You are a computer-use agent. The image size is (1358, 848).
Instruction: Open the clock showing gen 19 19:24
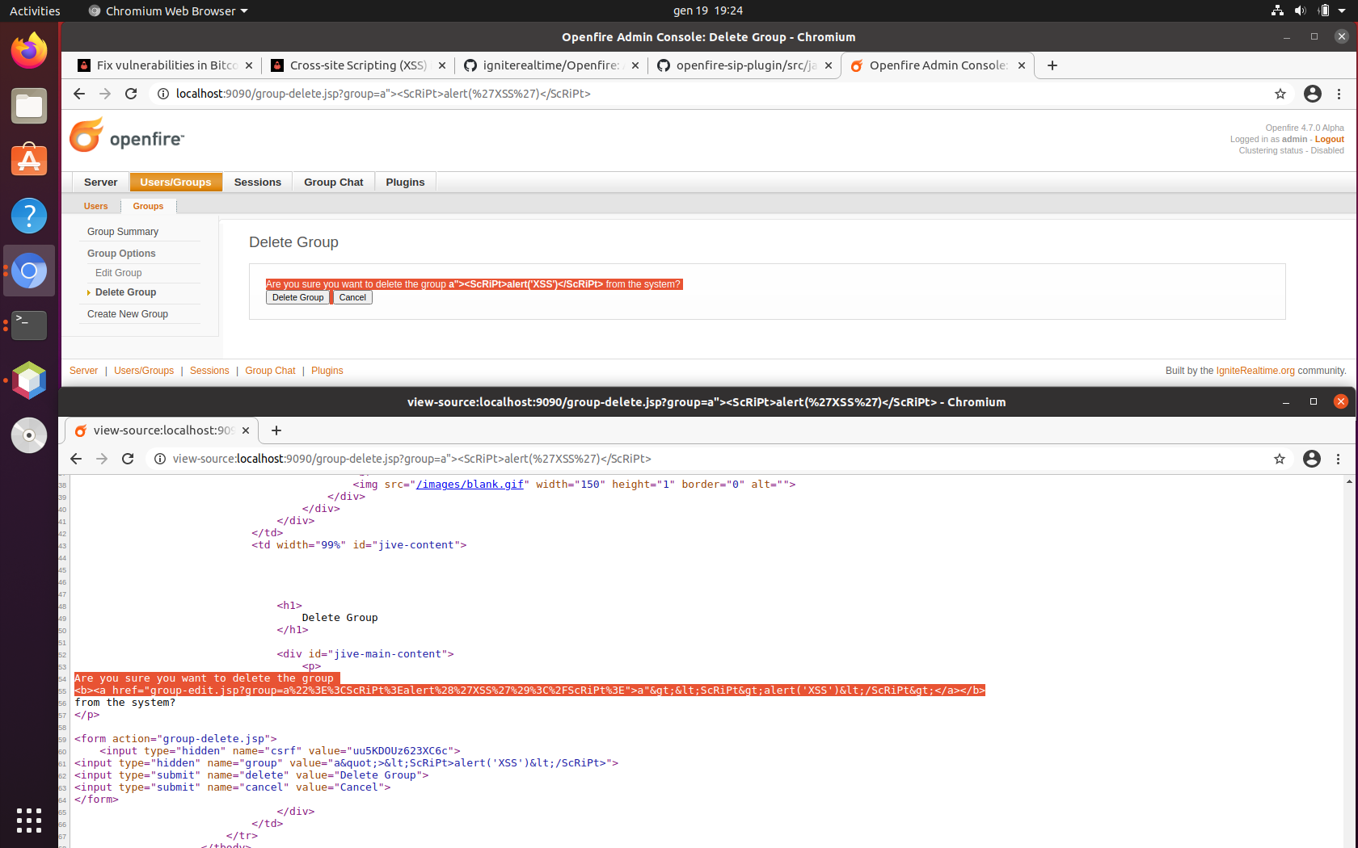tap(707, 11)
